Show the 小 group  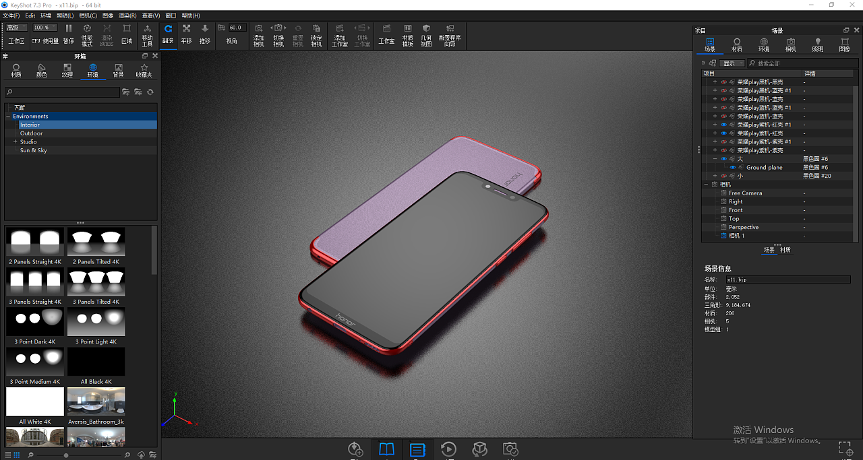(x=723, y=176)
